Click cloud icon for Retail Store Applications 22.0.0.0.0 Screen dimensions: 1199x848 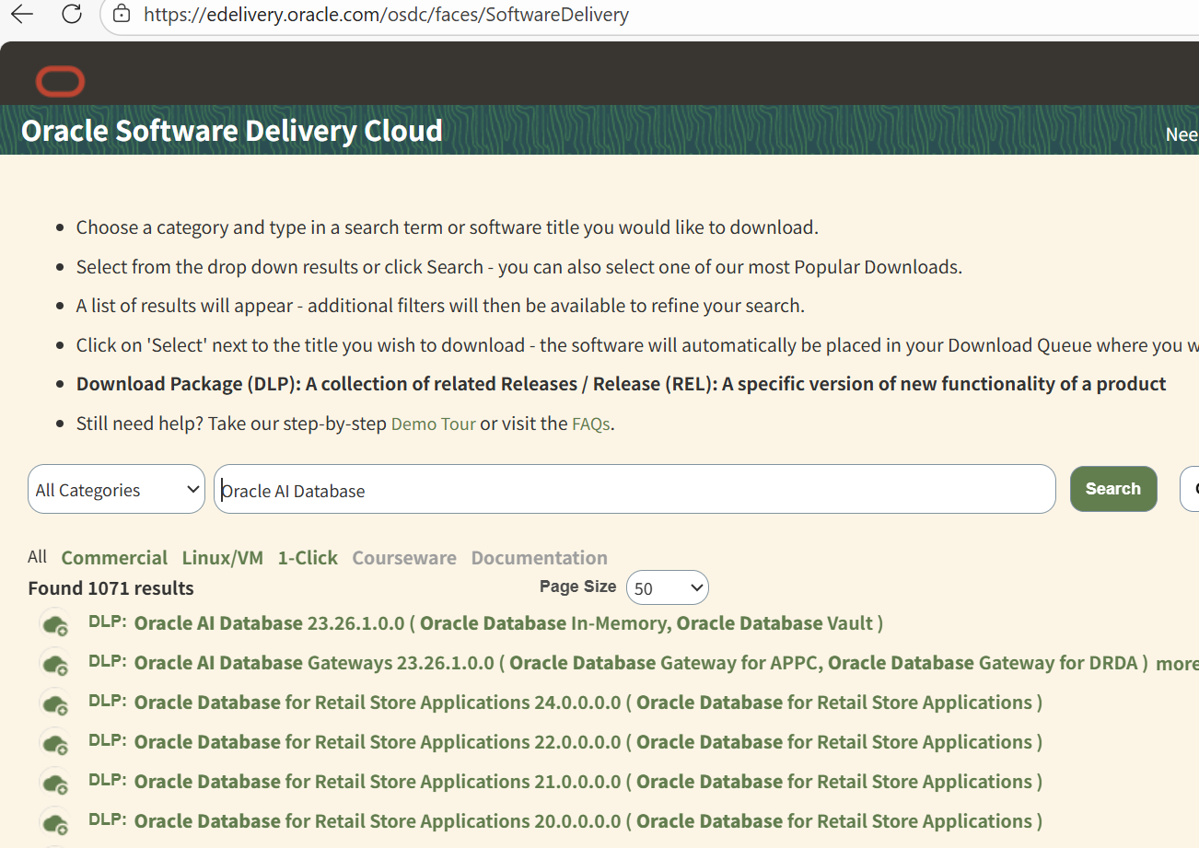point(55,743)
